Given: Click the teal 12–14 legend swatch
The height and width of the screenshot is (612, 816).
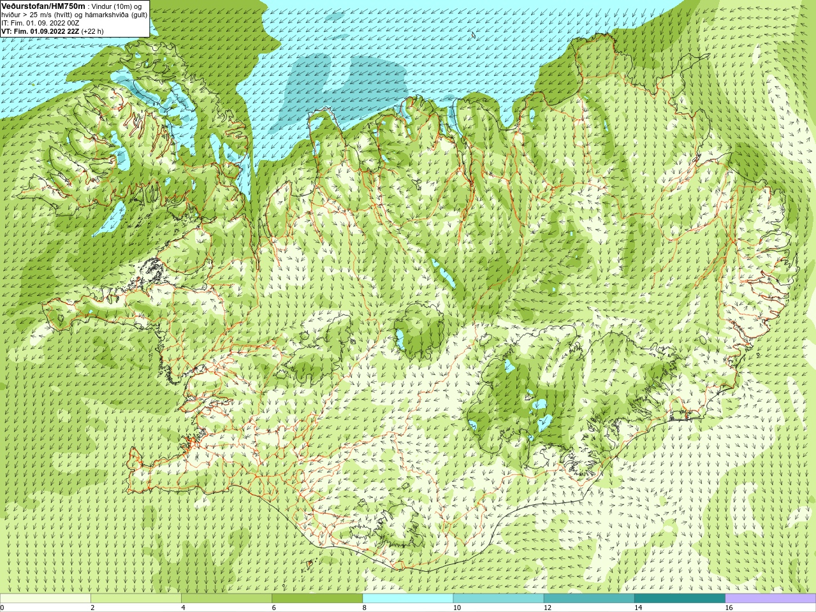Looking at the screenshot, I should click(x=589, y=598).
